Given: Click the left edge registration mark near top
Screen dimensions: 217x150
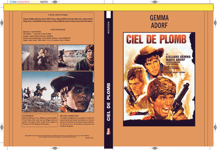Looking at the screenshot, I should pyautogui.click(x=2, y=23).
